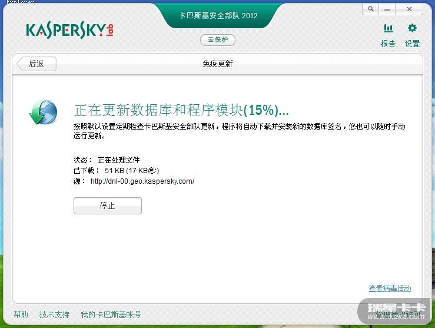Click the 卡巴斯基安全部队 2012 title tab
Image resolution: width=435 pixels, height=328 pixels.
point(218,15)
